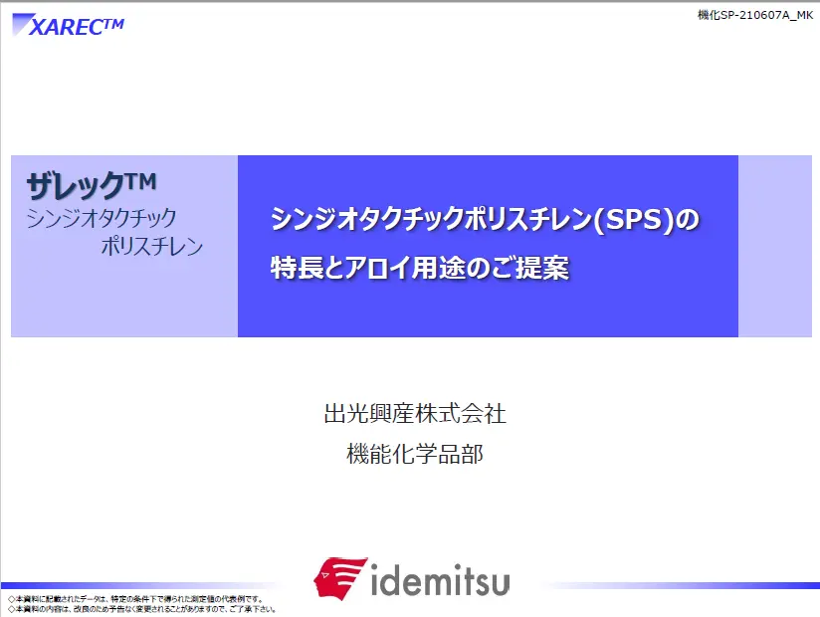Click the TM superscript after ザレック

[140, 182]
